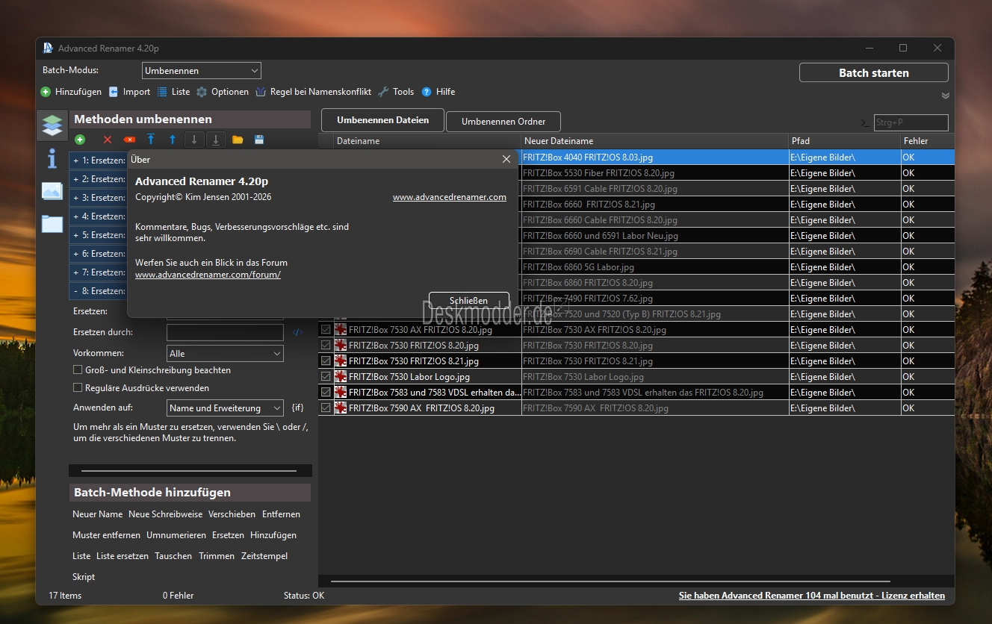Click the red X remove method icon

pos(108,140)
